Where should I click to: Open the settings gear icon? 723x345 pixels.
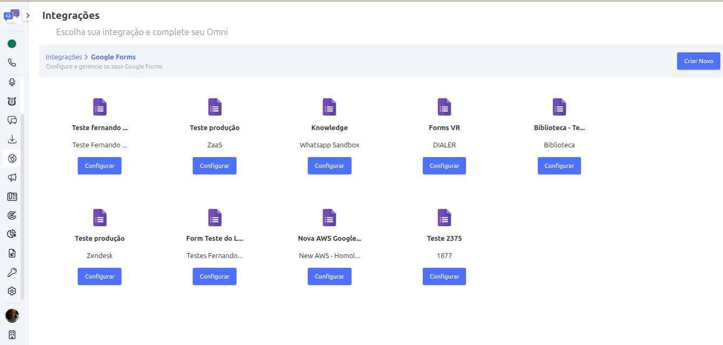(11, 290)
